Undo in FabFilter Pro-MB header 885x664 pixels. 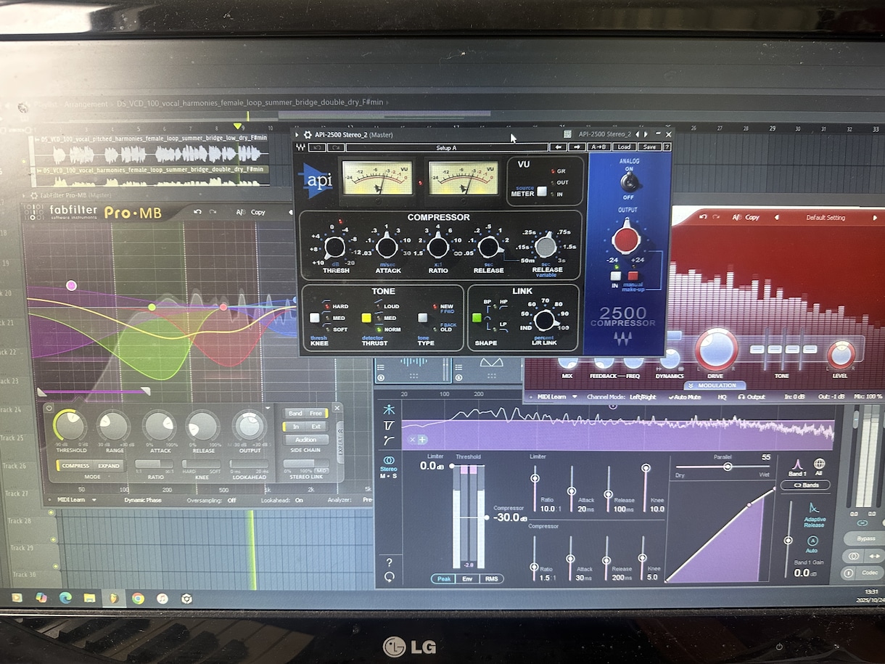[x=197, y=212]
